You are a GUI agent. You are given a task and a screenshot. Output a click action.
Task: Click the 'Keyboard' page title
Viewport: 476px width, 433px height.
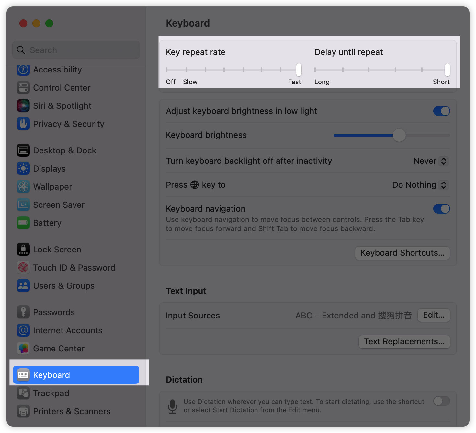point(188,23)
